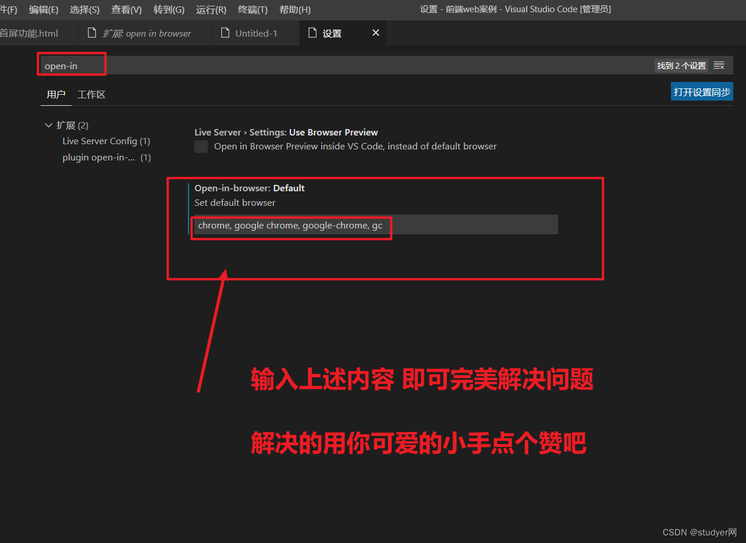The width and height of the screenshot is (746, 543).
Task: Close the 设置 editor tab
Action: (x=376, y=33)
